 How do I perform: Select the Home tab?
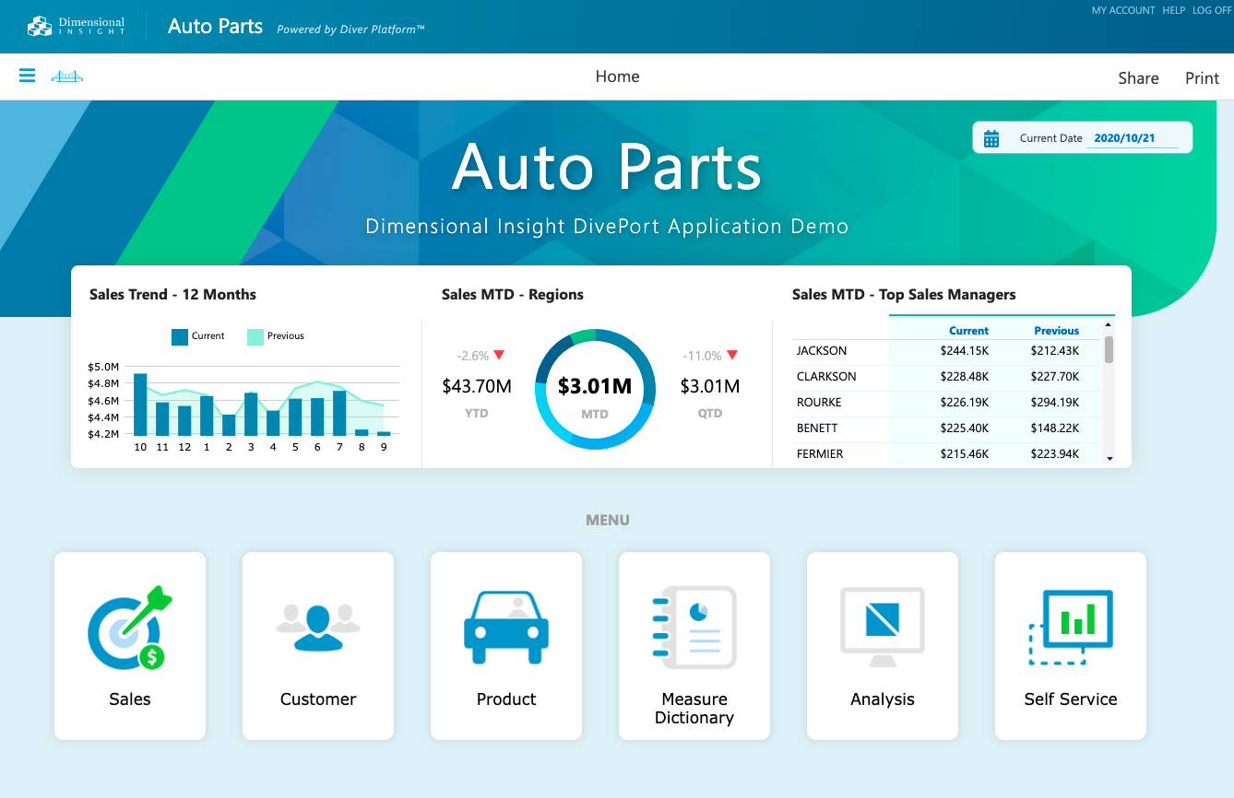[617, 76]
